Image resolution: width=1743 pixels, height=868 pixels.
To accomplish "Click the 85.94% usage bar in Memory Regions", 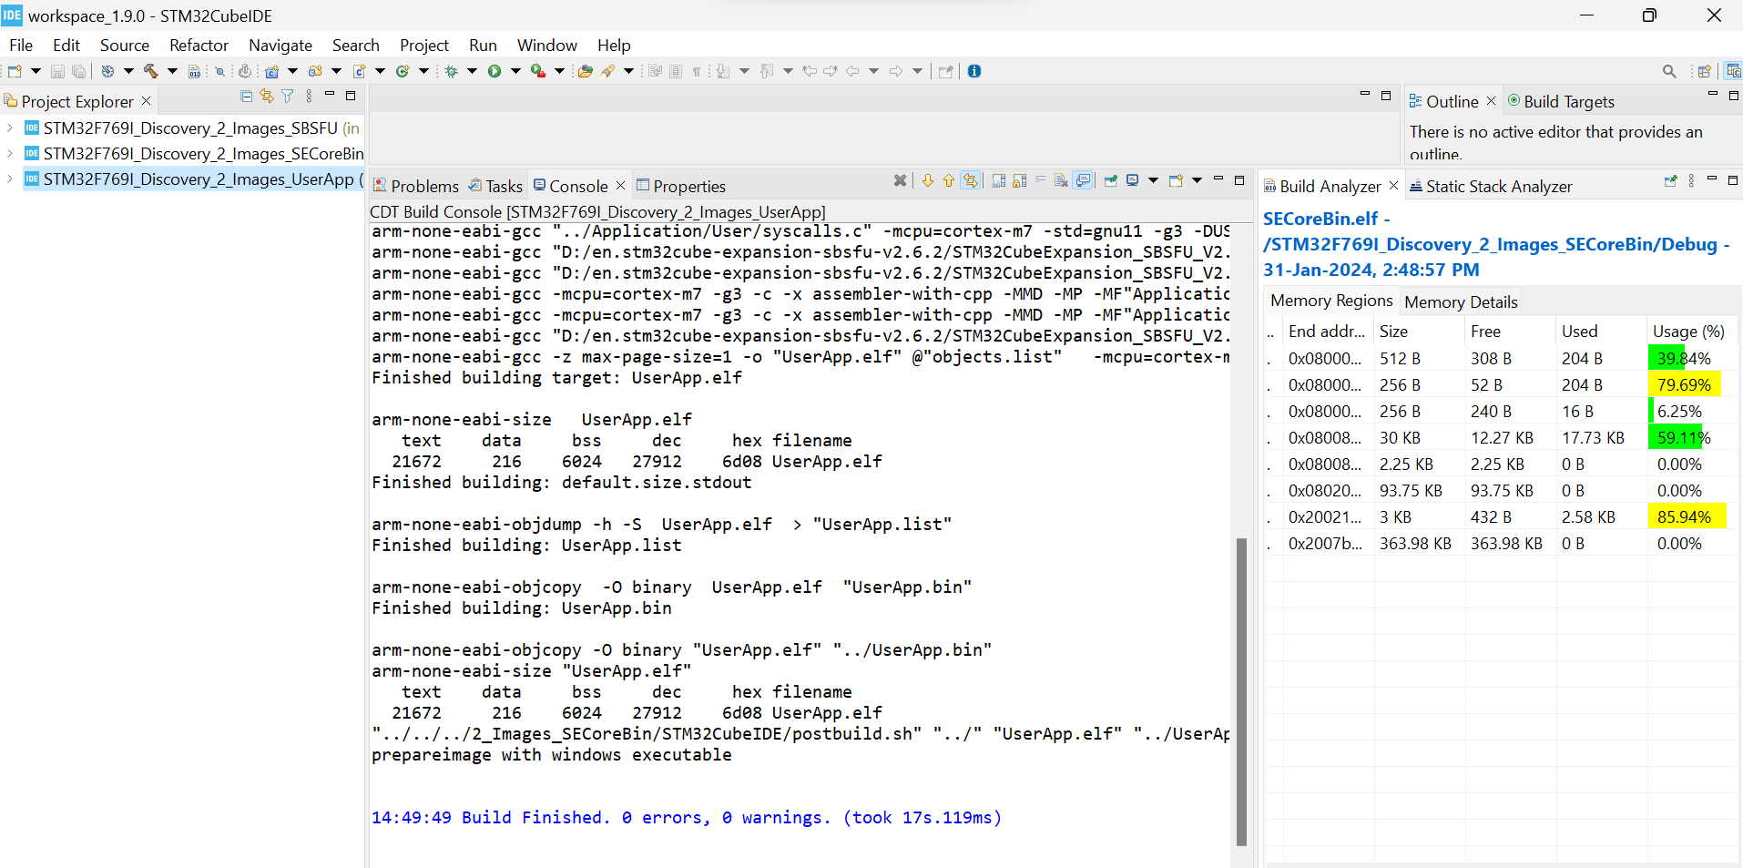I will (x=1685, y=516).
